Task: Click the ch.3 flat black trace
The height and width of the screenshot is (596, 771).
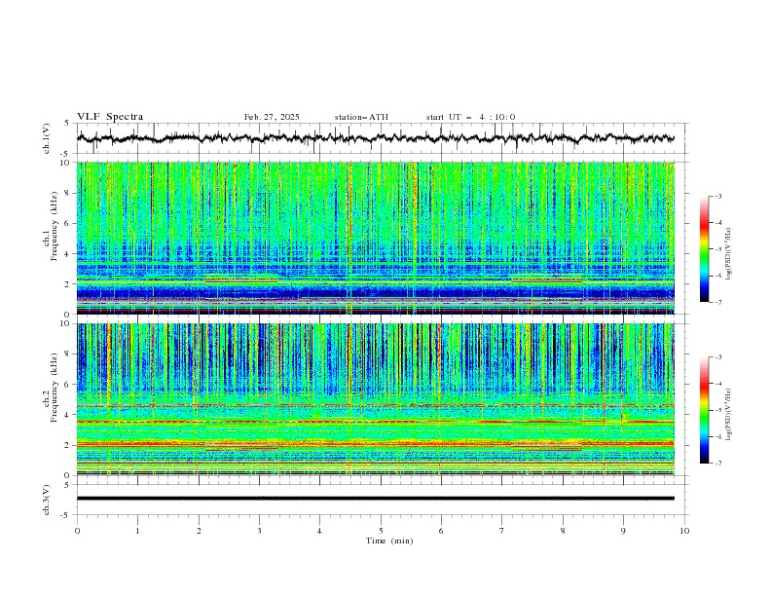Action: pos(376,499)
